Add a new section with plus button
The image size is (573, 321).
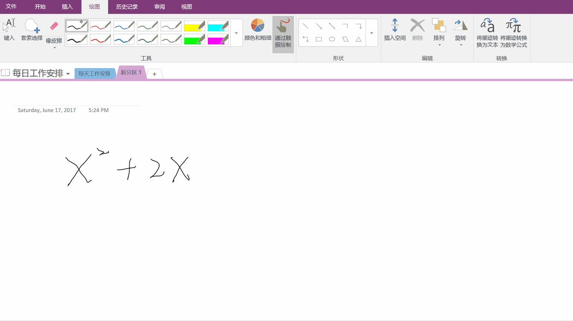[x=154, y=74]
